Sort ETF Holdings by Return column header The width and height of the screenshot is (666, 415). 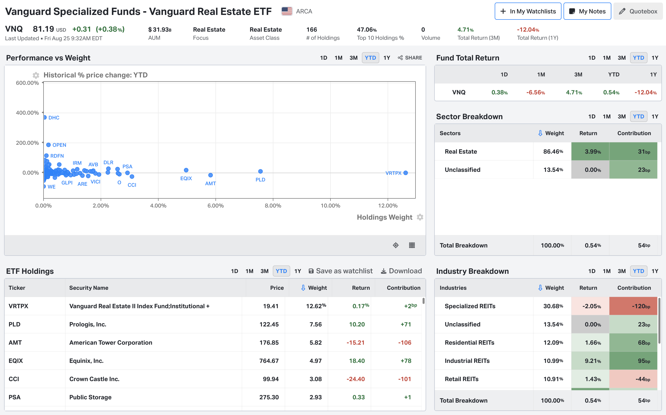pyautogui.click(x=361, y=288)
